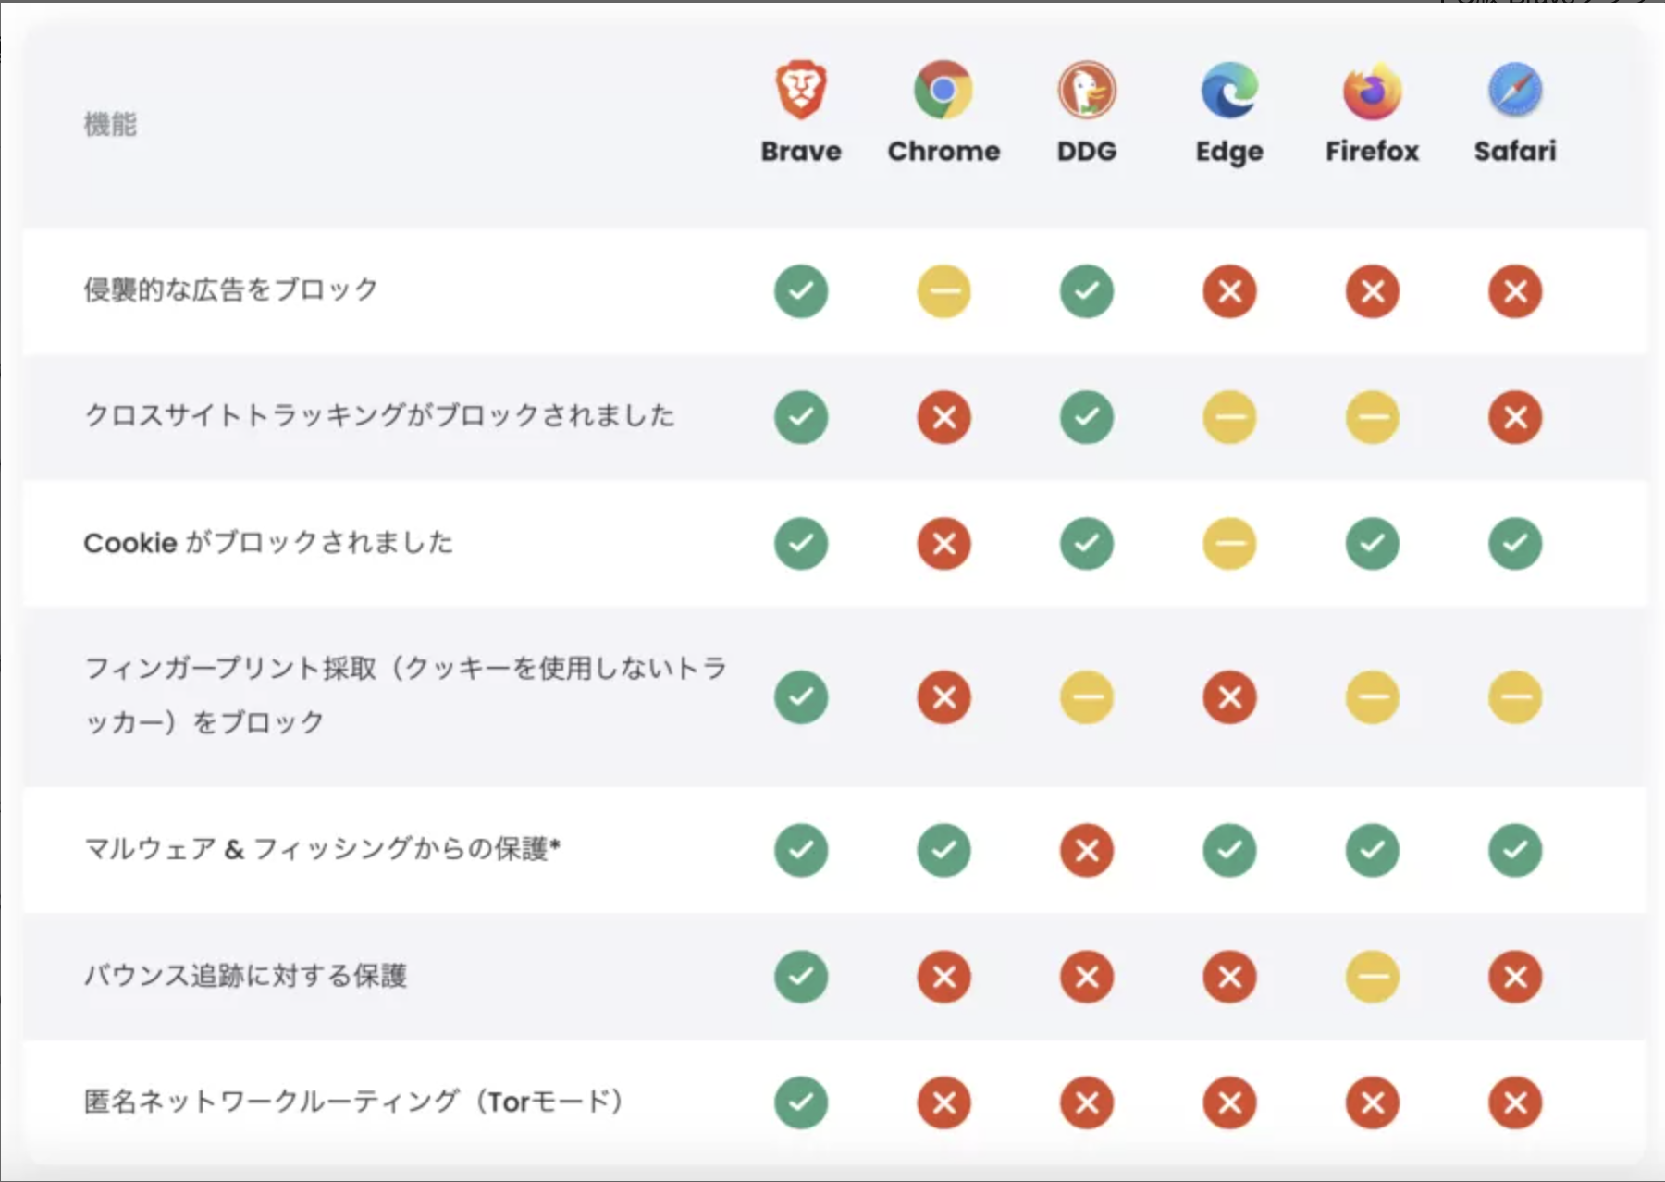The height and width of the screenshot is (1182, 1665).
Task: Click Edge's yellow icon in cross-site tracking row
Action: point(1229,417)
